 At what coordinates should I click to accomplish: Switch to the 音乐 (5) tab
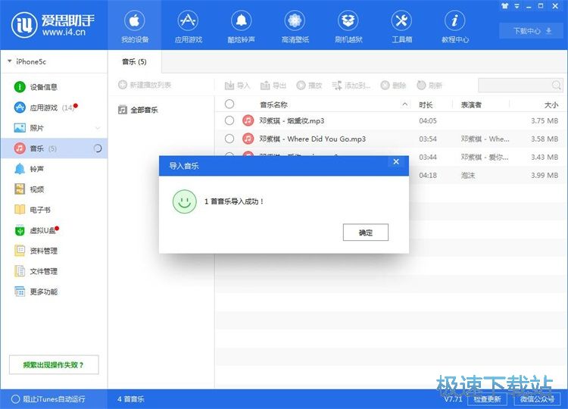(134, 61)
